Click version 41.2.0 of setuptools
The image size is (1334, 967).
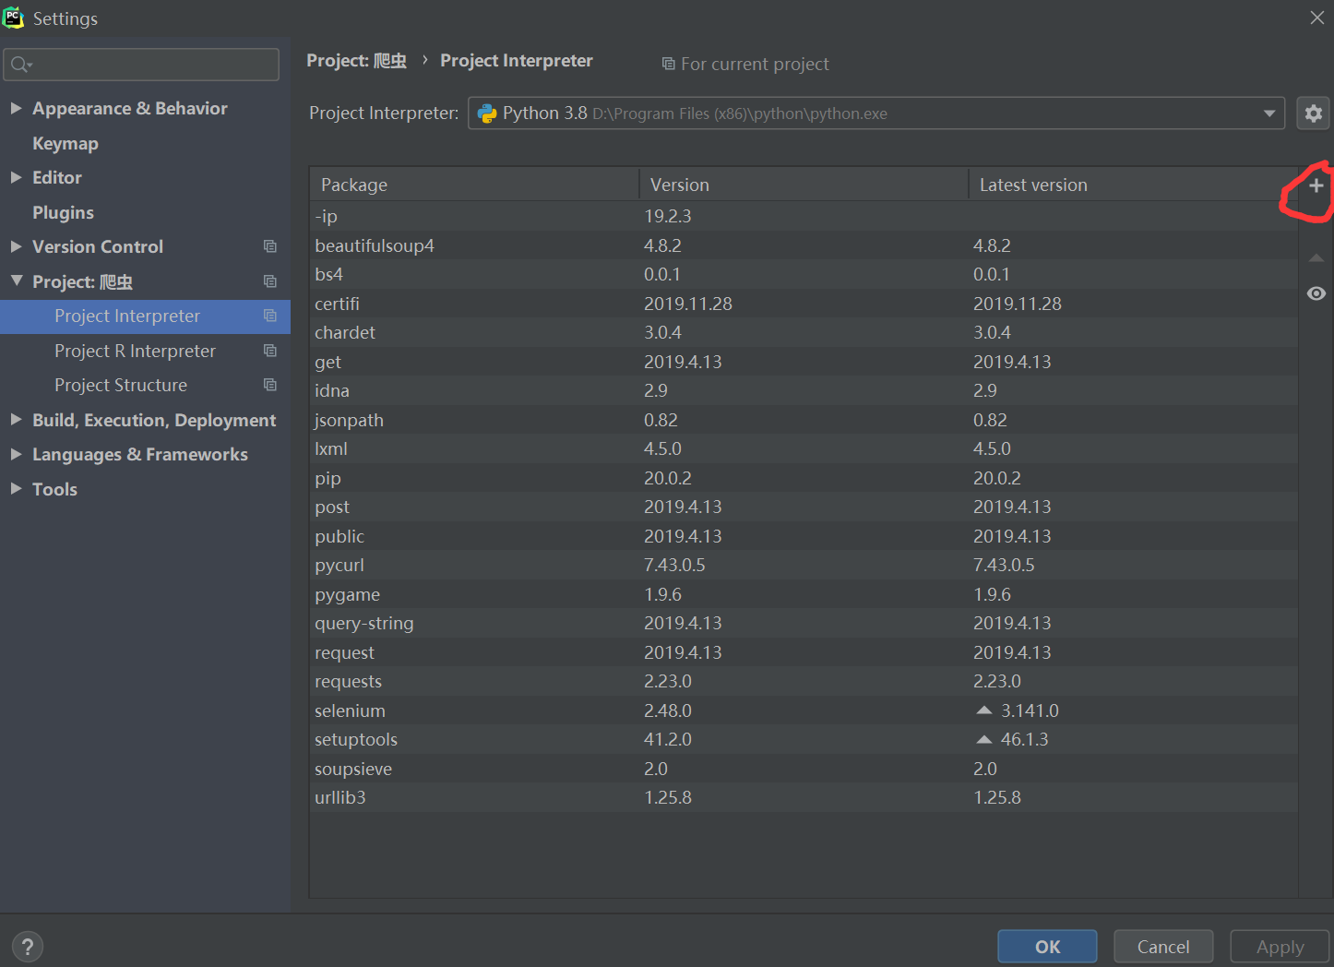point(668,739)
